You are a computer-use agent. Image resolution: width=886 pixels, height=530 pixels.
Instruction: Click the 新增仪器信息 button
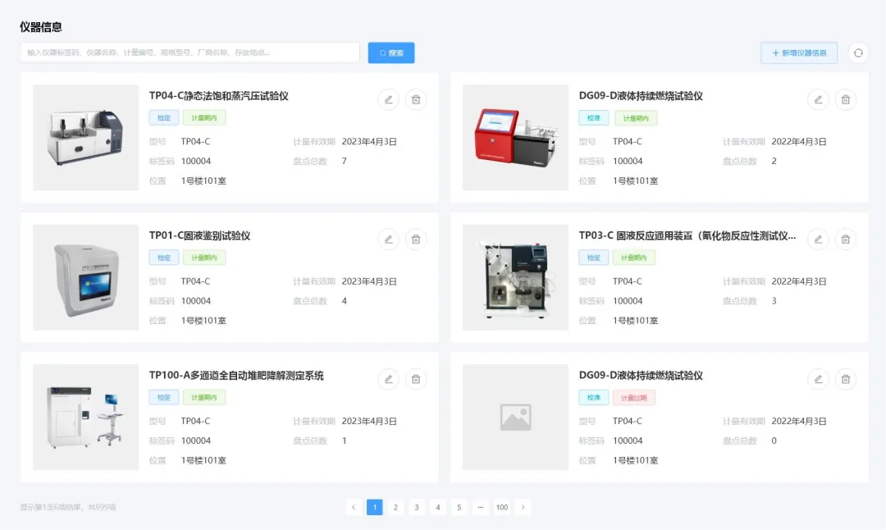point(799,53)
